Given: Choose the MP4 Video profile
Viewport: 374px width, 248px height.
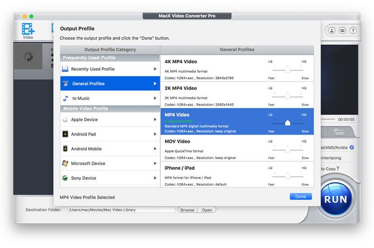Looking at the screenshot, I should [x=237, y=121].
